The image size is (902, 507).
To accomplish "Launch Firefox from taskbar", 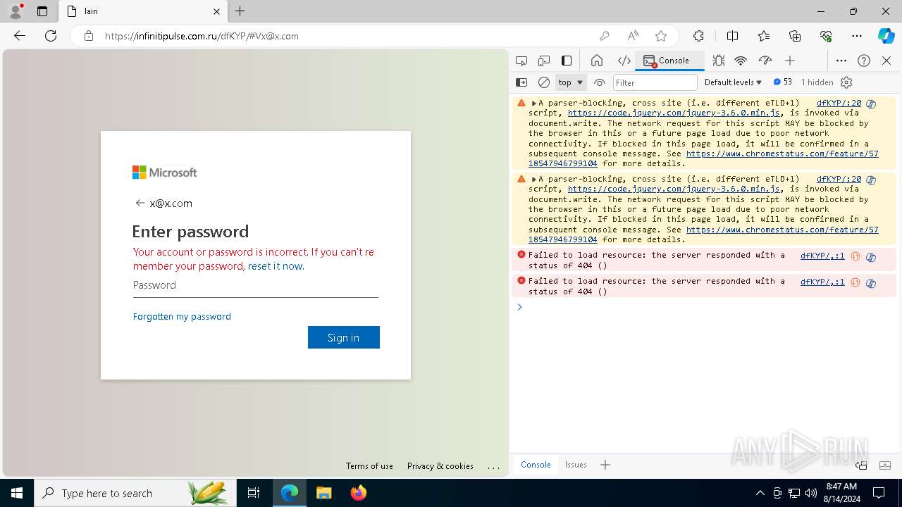I will coord(359,493).
